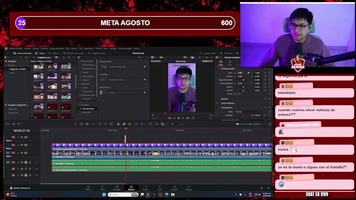This screenshot has height=200, width=356.
Task: Toggle auto-select on video track V1
Action: pos(22,153)
